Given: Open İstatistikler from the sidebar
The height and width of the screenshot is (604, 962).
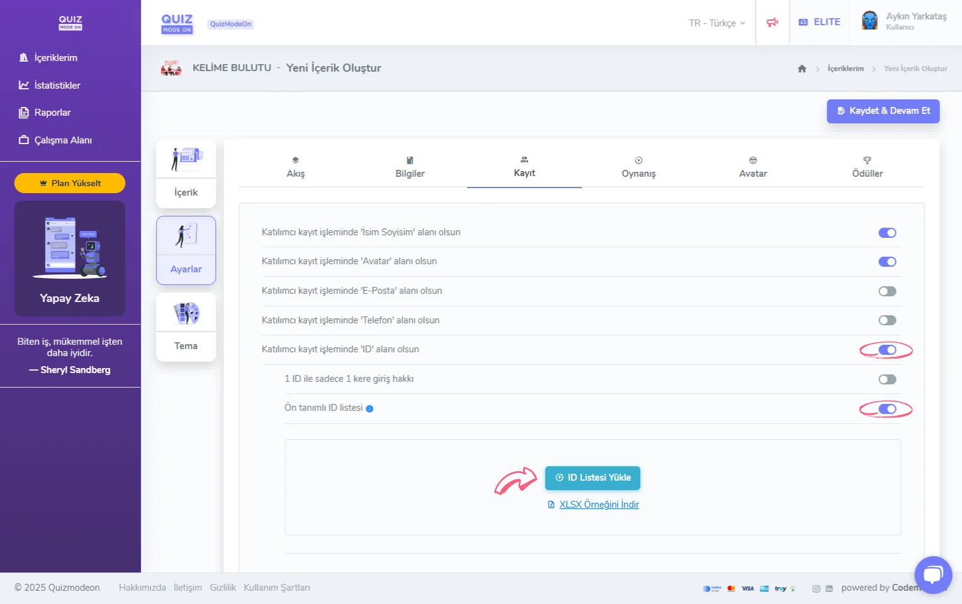Looking at the screenshot, I should (57, 85).
